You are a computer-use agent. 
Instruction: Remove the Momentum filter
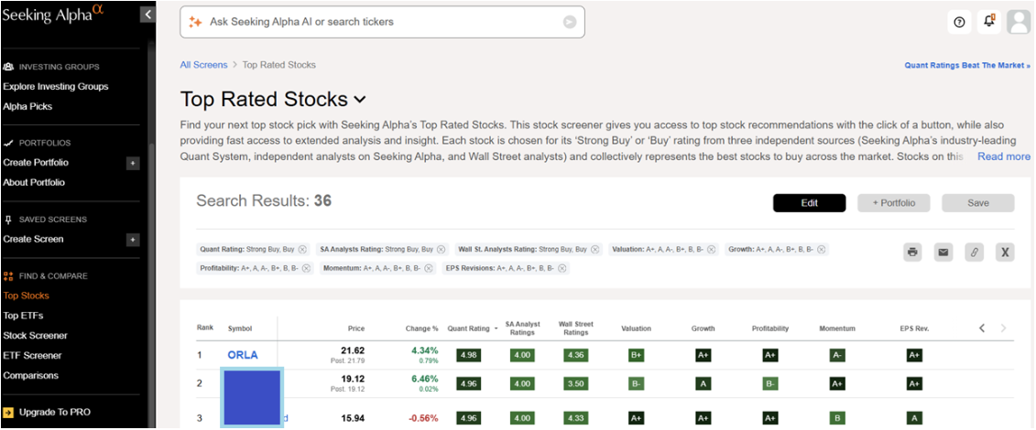coord(428,268)
